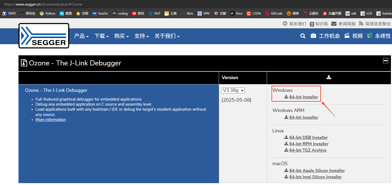Click the SEGGER logo
This screenshot has height=185, width=392.
[x=44, y=36]
